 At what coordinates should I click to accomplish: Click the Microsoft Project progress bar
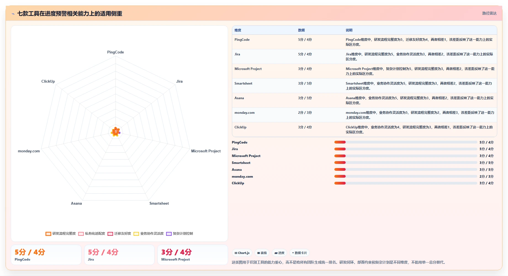tap(406, 156)
